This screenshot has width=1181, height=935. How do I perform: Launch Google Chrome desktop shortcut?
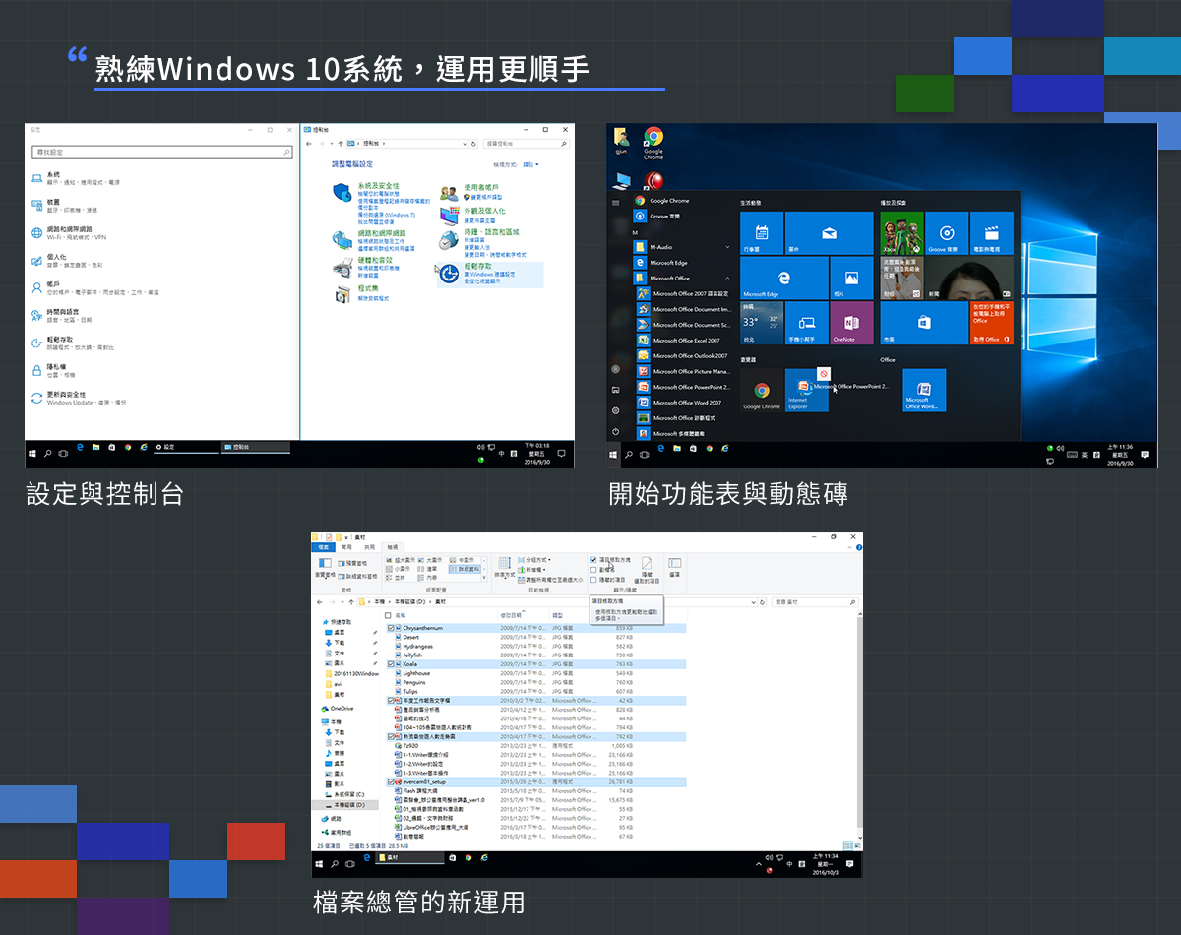click(653, 142)
